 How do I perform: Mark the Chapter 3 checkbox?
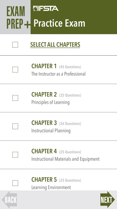tap(15, 126)
